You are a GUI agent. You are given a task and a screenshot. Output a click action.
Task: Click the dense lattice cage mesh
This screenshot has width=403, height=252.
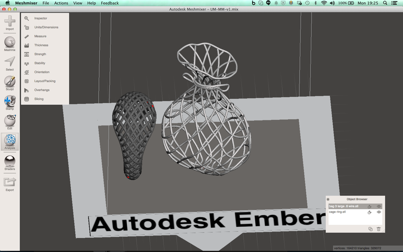[x=134, y=135]
